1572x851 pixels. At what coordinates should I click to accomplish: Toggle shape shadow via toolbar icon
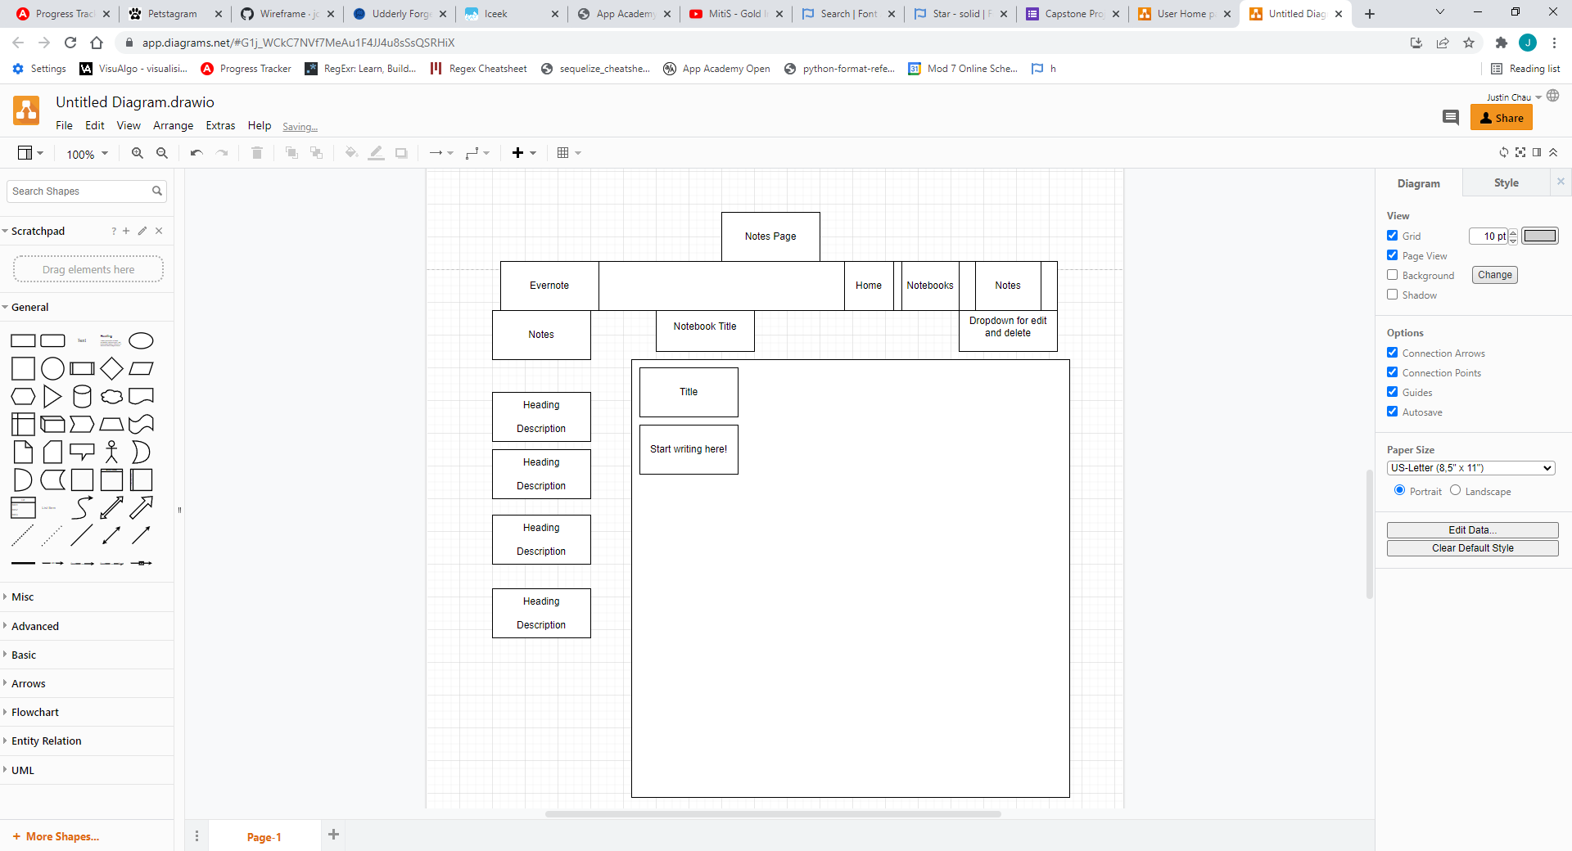401,152
